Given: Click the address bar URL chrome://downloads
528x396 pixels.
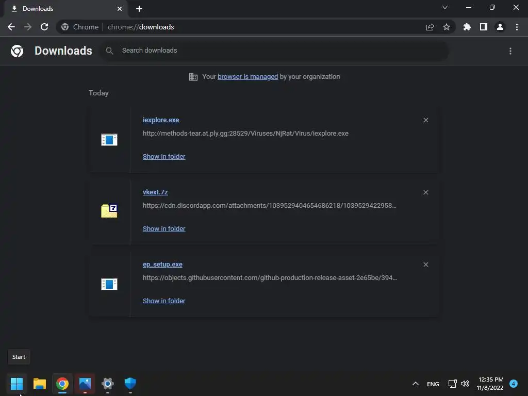Looking at the screenshot, I should (141, 27).
